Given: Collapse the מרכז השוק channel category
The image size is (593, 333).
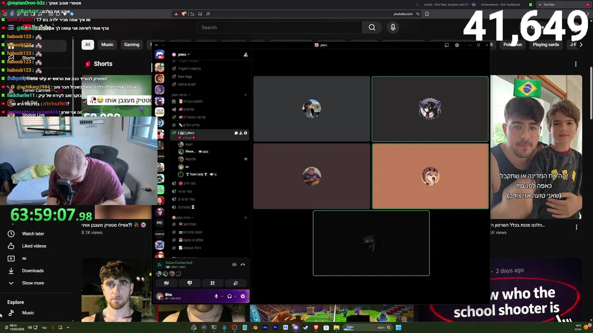Looking at the screenshot, I should (x=183, y=217).
